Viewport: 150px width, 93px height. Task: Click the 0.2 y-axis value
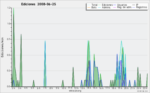pyautogui.click(x=9, y=71)
